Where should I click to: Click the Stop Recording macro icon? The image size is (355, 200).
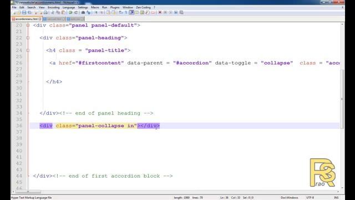[165, 12]
